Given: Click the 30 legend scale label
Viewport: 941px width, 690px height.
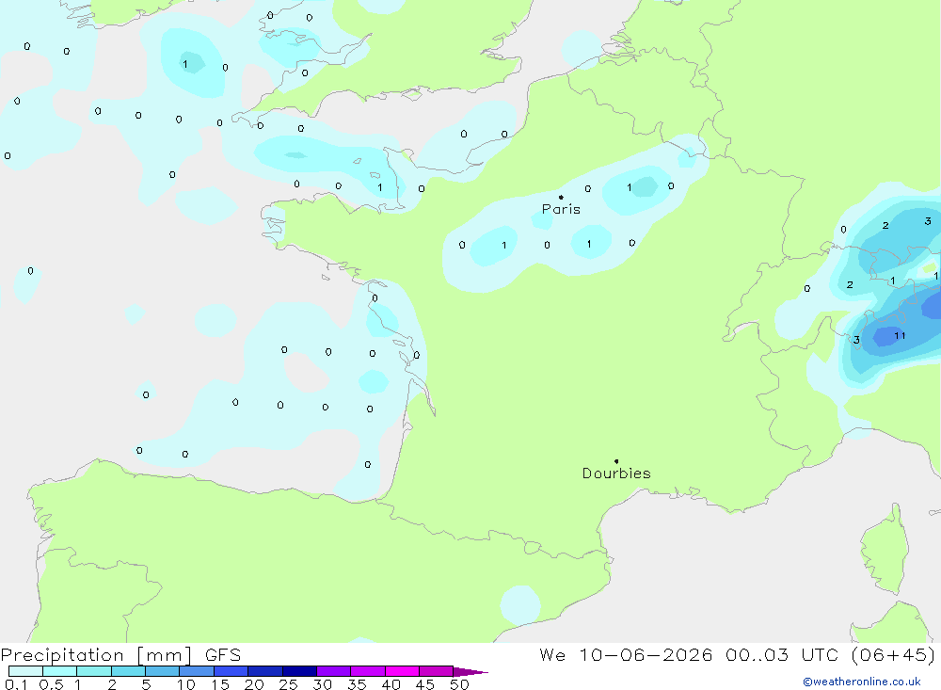Looking at the screenshot, I should (x=323, y=684).
